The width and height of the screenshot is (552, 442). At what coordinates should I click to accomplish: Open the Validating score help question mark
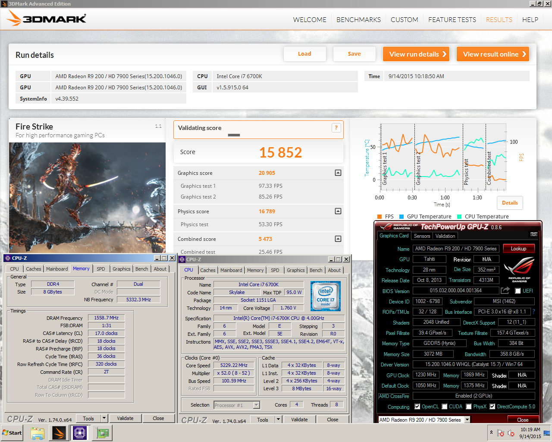point(336,128)
